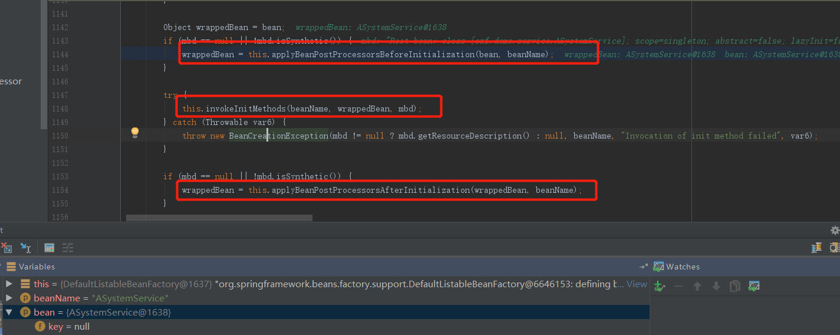Open the Evaluate Expression calculator icon

[50, 248]
